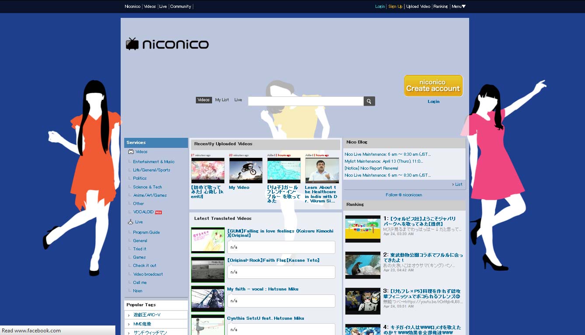585x335 pixels.
Task: Open the ガールフレンド・イン・ブルー video thumbnail
Action: [284, 171]
